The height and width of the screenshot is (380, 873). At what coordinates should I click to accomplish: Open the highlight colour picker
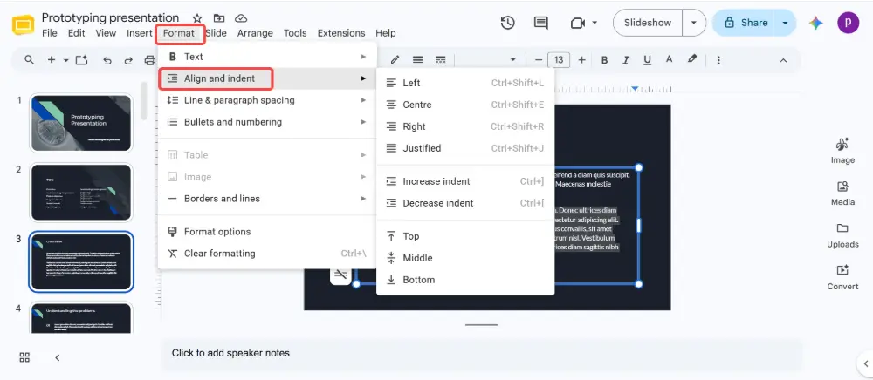click(x=692, y=59)
